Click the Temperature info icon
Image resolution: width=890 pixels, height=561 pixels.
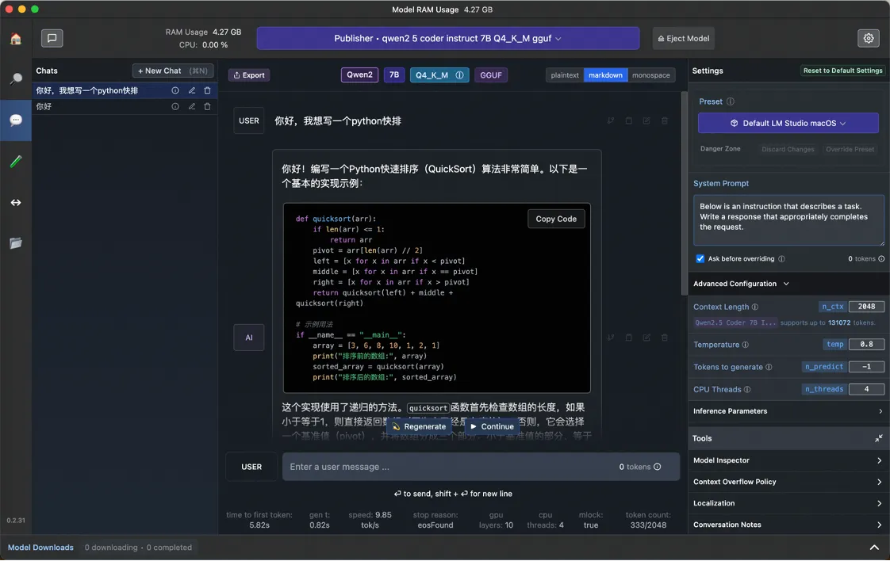point(746,345)
